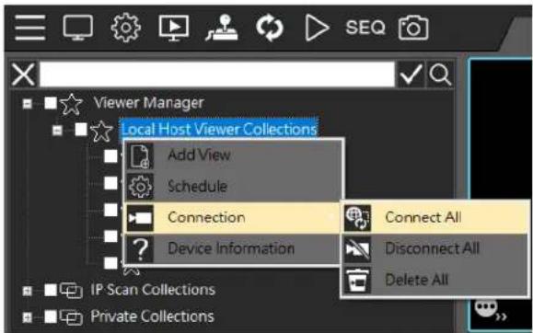Click the Device Information question mark icon
This screenshot has height=333, width=533.
pyautogui.click(x=141, y=249)
